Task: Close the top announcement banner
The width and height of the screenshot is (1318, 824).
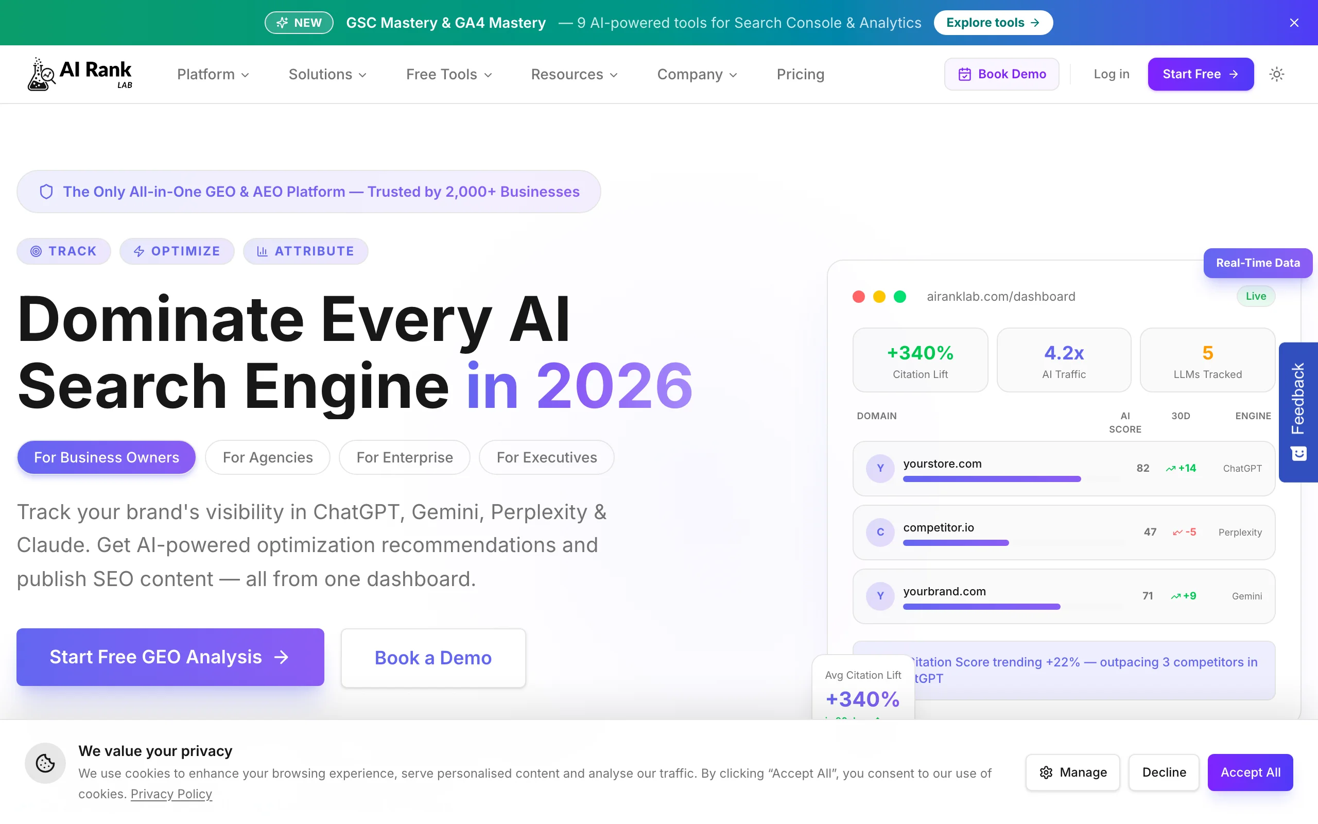Action: pyautogui.click(x=1294, y=23)
